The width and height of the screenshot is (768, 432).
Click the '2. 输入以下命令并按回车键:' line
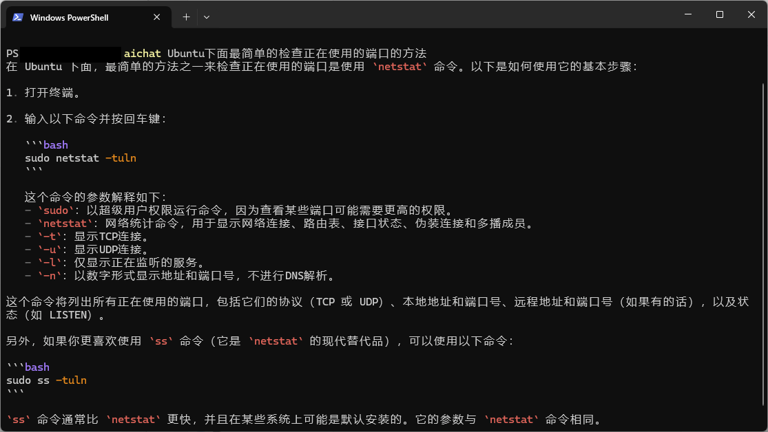coord(87,119)
